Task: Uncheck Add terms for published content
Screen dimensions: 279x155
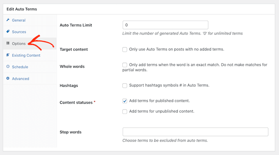Action: point(125,101)
